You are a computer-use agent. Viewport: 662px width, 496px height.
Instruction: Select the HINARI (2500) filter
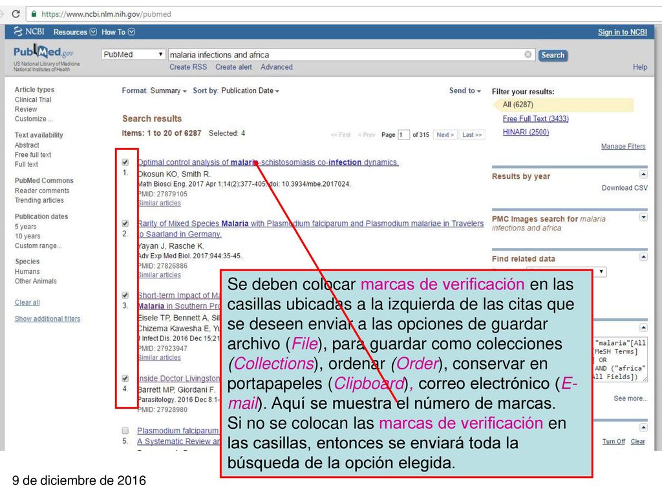click(x=526, y=132)
